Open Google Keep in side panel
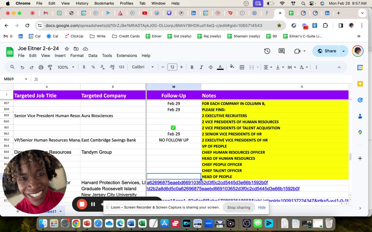 point(360,84)
